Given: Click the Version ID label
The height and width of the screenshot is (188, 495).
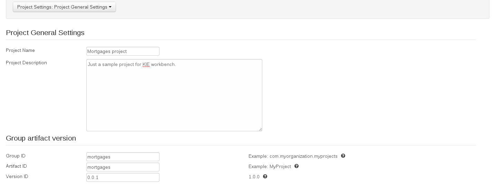Looking at the screenshot, I should (17, 177).
